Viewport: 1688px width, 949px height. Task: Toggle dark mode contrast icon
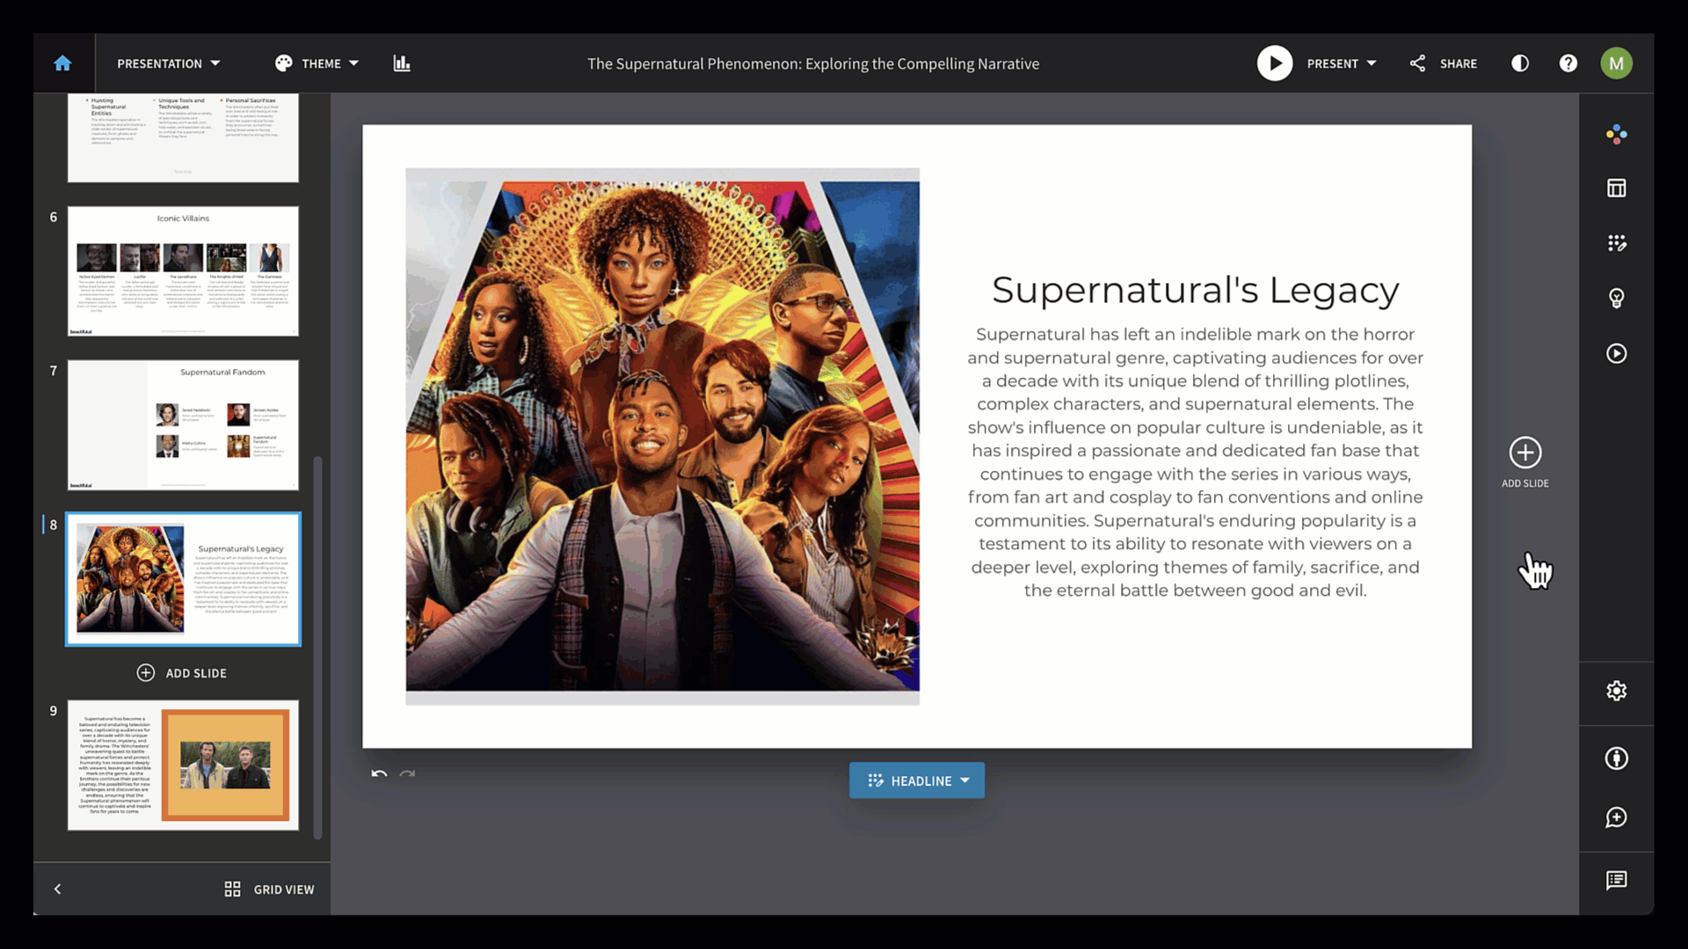point(1520,63)
